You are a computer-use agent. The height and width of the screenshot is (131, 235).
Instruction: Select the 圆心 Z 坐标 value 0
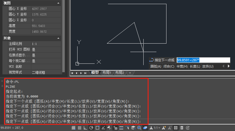[x=46, y=20]
